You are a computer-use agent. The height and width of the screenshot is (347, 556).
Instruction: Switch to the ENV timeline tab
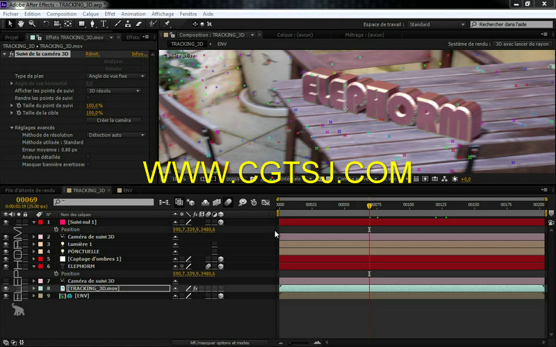point(125,190)
